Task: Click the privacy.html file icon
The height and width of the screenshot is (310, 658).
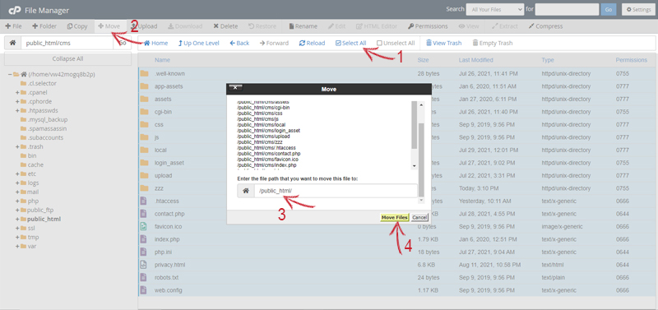Action: (x=143, y=265)
